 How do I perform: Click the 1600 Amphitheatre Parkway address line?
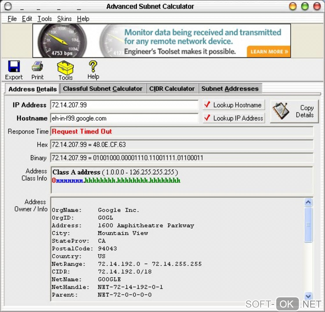coord(123,225)
